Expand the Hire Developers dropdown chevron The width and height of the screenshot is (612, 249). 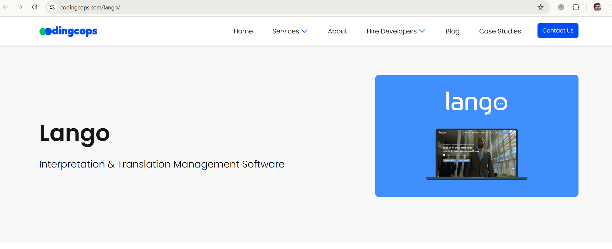click(x=422, y=31)
